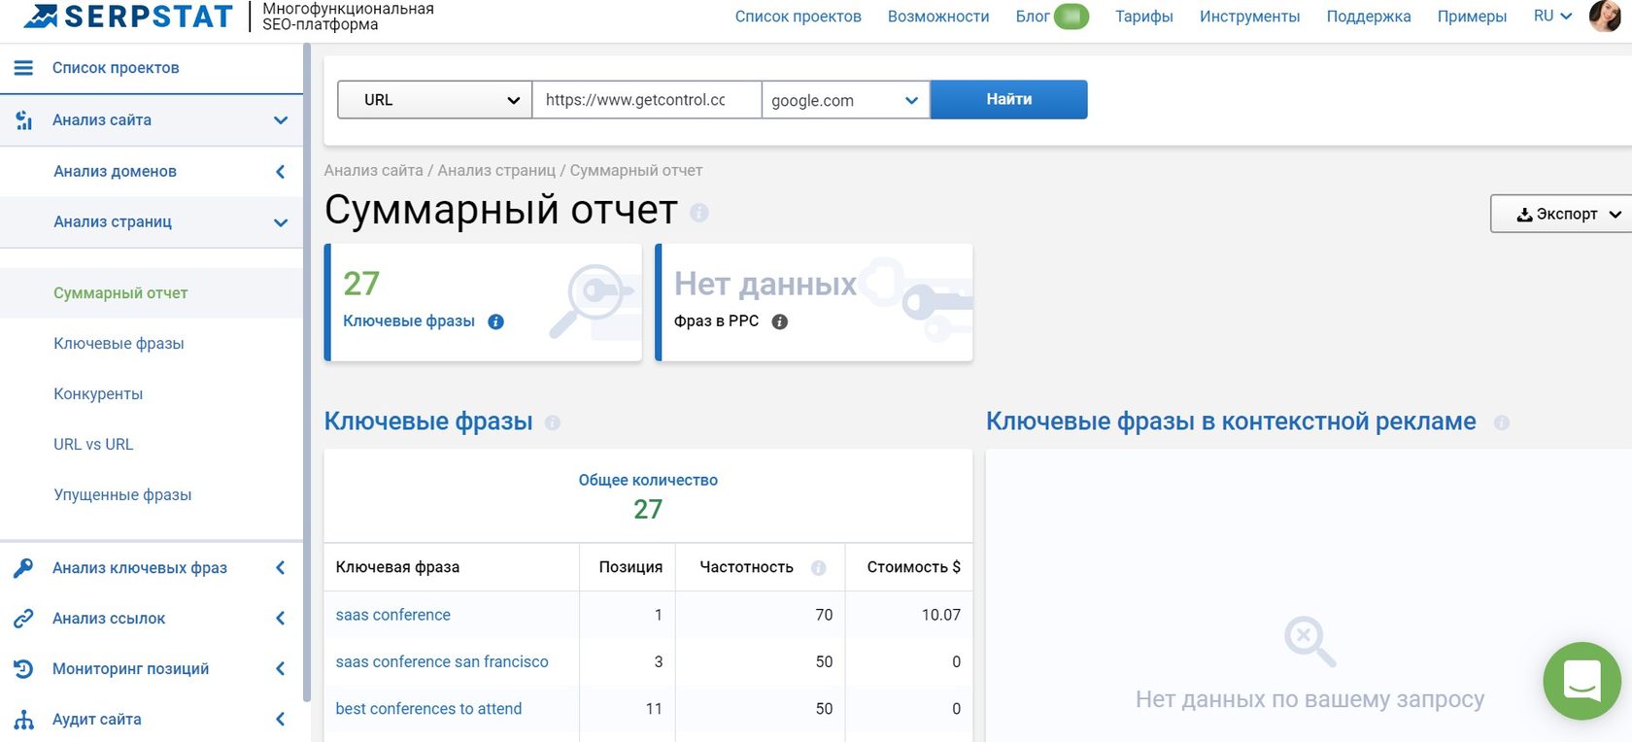The height and width of the screenshot is (742, 1632).
Task: Open Блог in top navigation
Action: 1033,17
